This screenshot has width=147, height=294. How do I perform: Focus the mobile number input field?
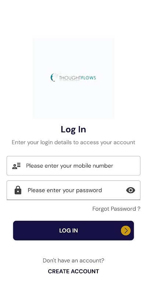tap(73, 166)
